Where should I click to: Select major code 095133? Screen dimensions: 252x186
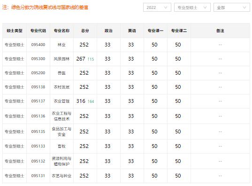pyautogui.click(x=38, y=146)
